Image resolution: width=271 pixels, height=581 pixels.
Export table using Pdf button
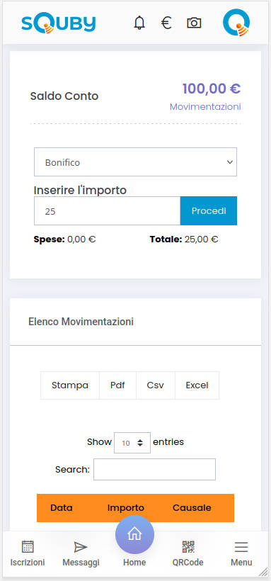[117, 385]
